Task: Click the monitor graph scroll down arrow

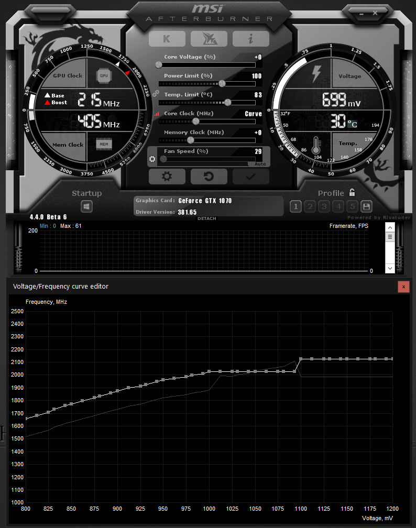Action: (390, 268)
